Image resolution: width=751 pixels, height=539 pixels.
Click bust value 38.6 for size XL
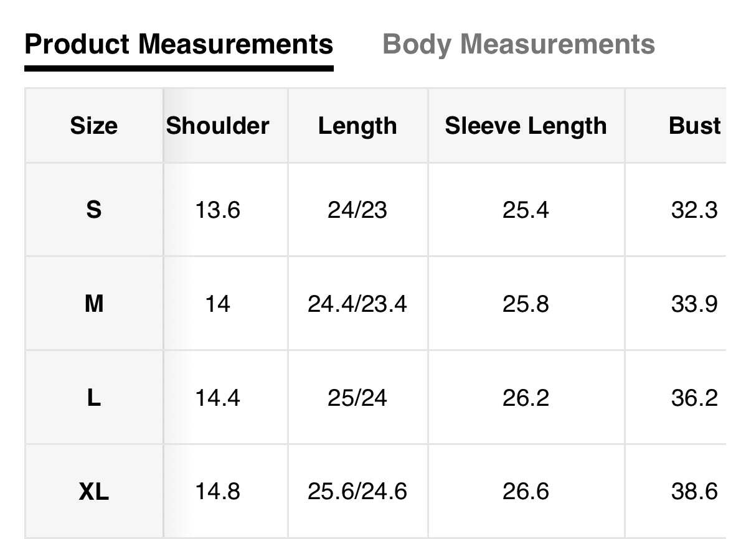pyautogui.click(x=694, y=492)
